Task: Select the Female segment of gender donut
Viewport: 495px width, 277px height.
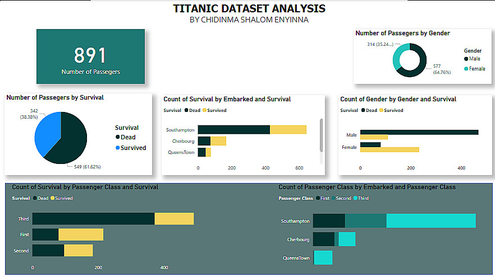Action: coord(397,55)
